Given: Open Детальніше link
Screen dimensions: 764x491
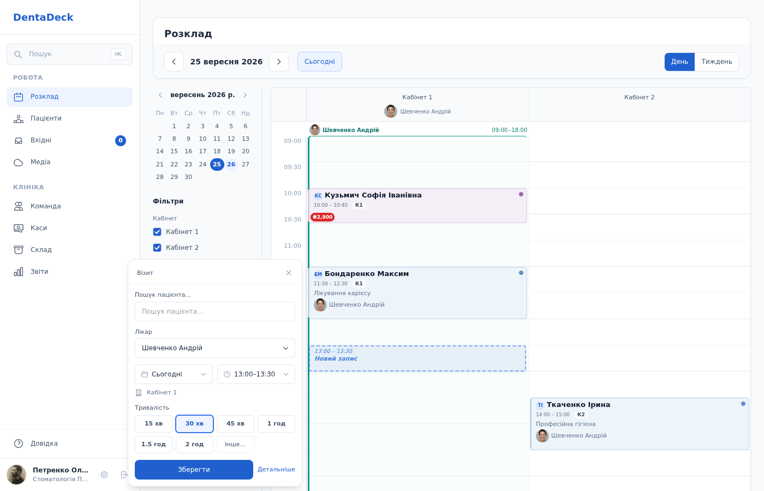Looking at the screenshot, I should point(276,470).
